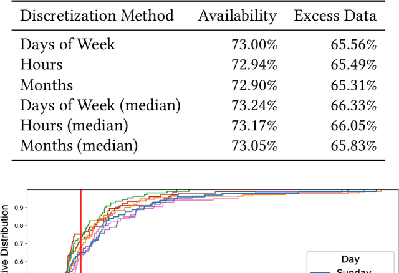The image size is (399, 273).
Task: Click the "Discretization Method" column header
Action: tap(97, 16)
